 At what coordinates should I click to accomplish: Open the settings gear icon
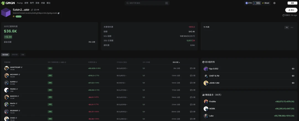tap(274, 3)
